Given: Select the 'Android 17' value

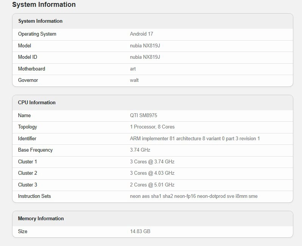Looking at the screenshot, I should click(142, 34).
